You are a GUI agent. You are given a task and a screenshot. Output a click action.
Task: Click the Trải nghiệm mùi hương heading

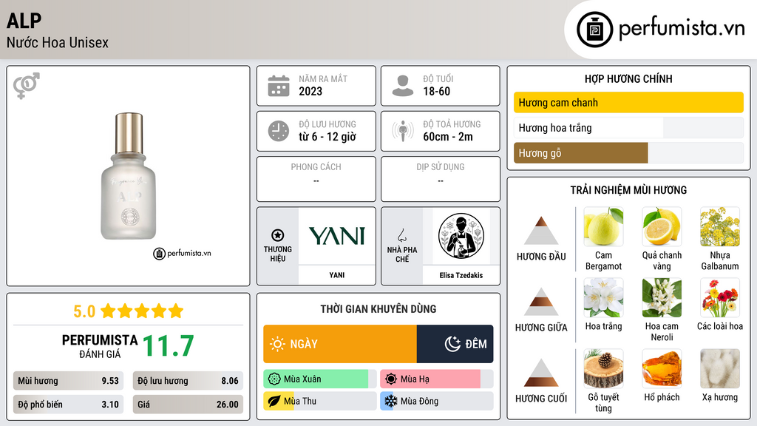(x=628, y=190)
